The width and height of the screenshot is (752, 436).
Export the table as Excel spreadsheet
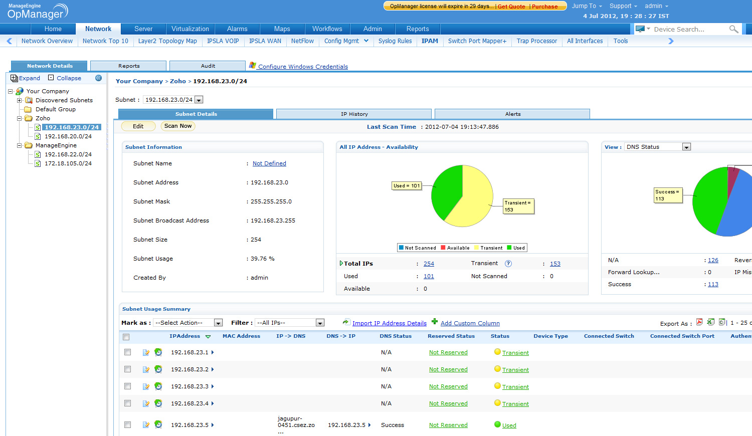711,322
